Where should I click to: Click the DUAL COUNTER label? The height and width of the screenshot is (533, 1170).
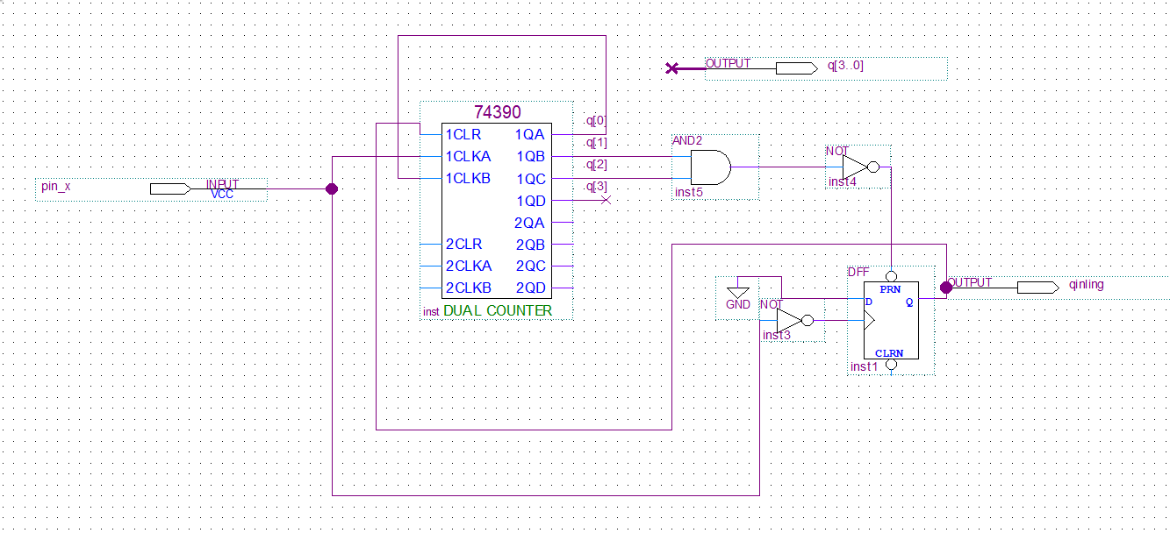tap(498, 310)
